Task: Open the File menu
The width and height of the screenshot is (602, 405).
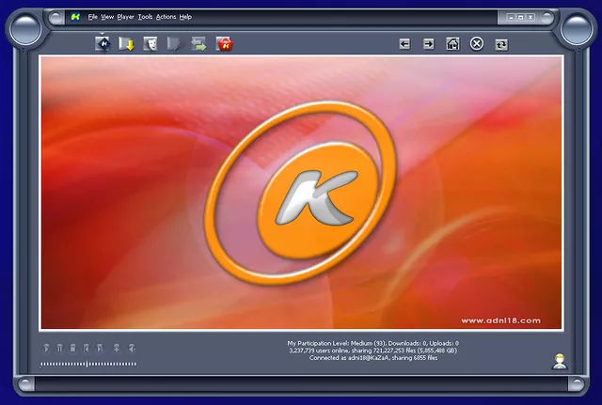Action: (92, 17)
